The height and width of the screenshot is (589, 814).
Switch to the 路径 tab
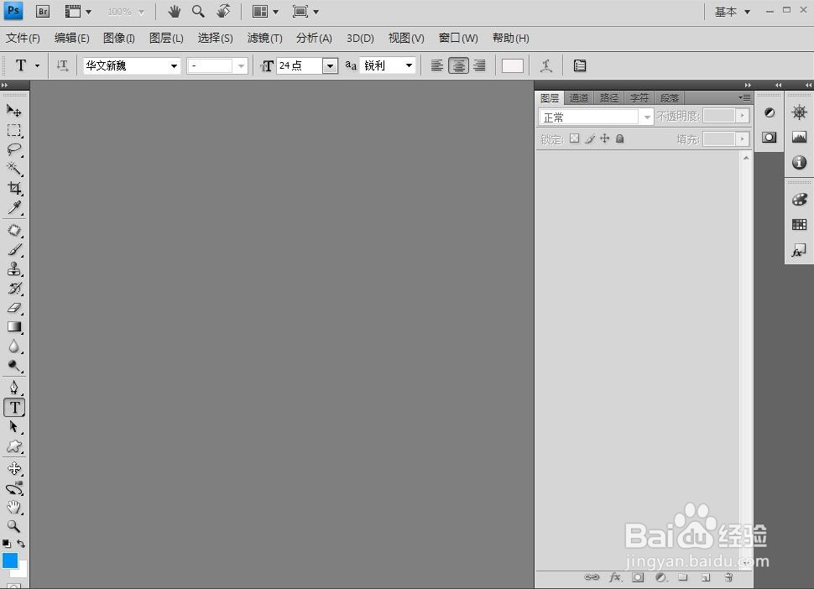pos(609,97)
